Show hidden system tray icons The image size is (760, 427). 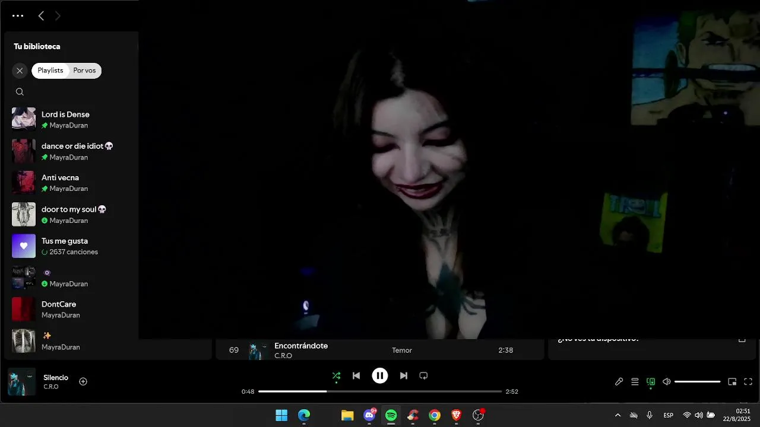617,415
